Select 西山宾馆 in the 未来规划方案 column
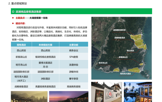Screen dimensions: 162x102 45,50
